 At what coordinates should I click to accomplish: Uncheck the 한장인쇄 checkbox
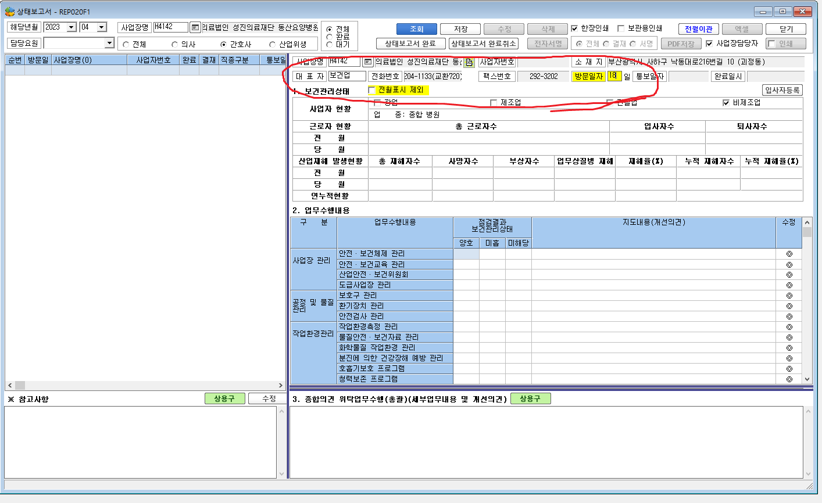tap(574, 28)
